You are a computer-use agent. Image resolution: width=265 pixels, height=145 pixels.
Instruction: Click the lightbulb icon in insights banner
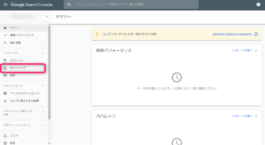click(97, 34)
